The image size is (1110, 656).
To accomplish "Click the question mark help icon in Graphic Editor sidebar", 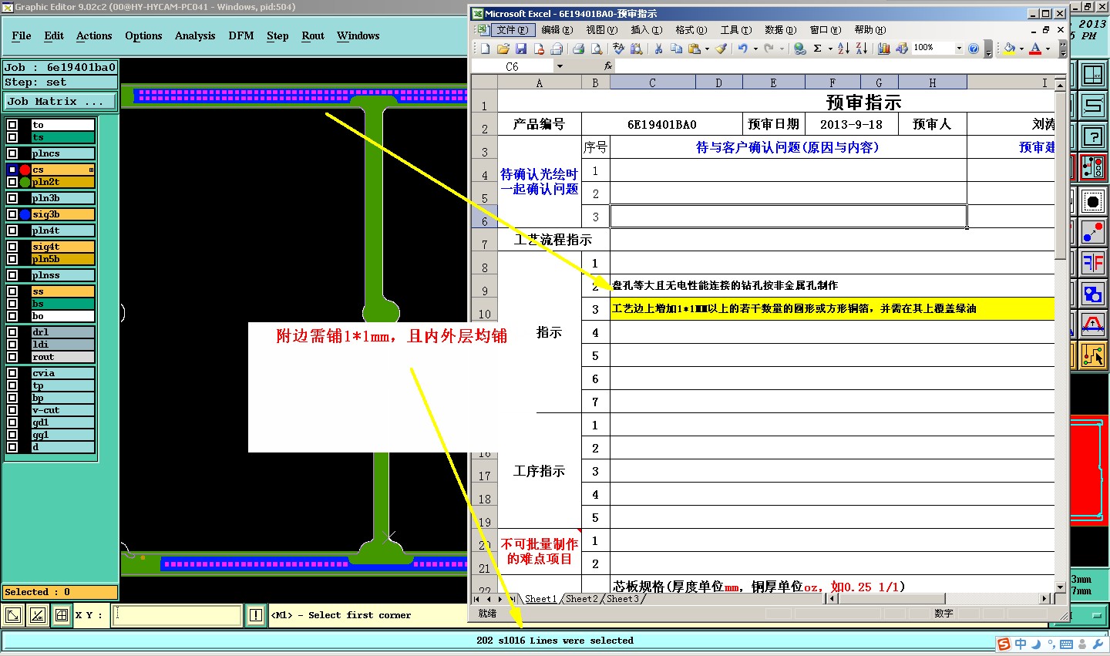I will tap(1093, 136).
